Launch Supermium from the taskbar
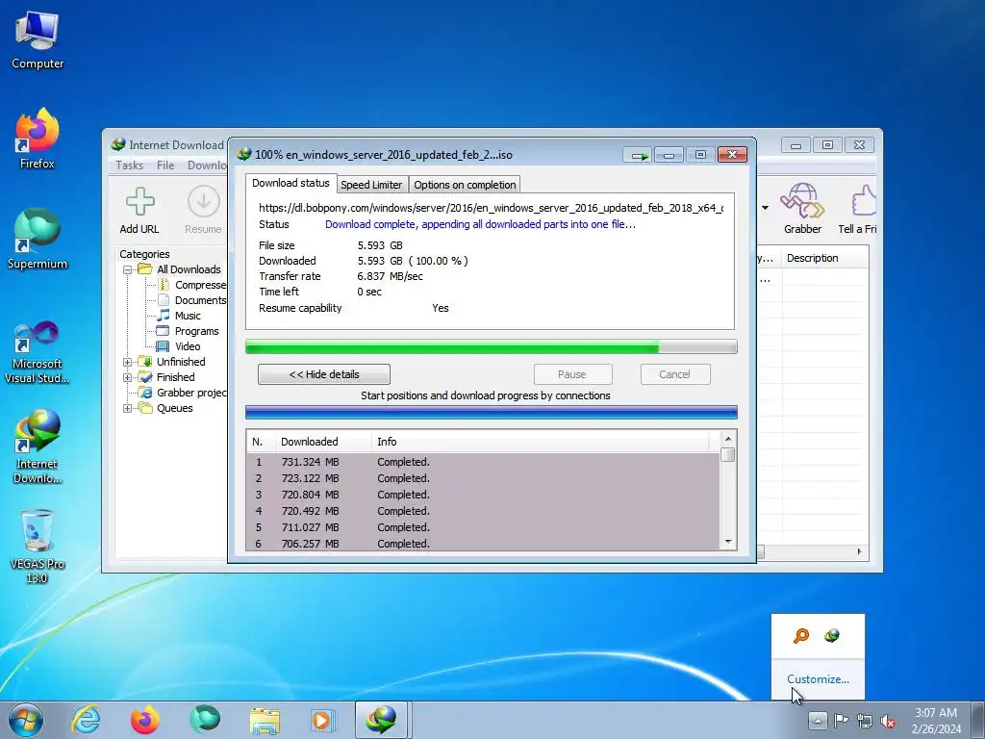This screenshot has height=739, width=985. click(x=204, y=720)
